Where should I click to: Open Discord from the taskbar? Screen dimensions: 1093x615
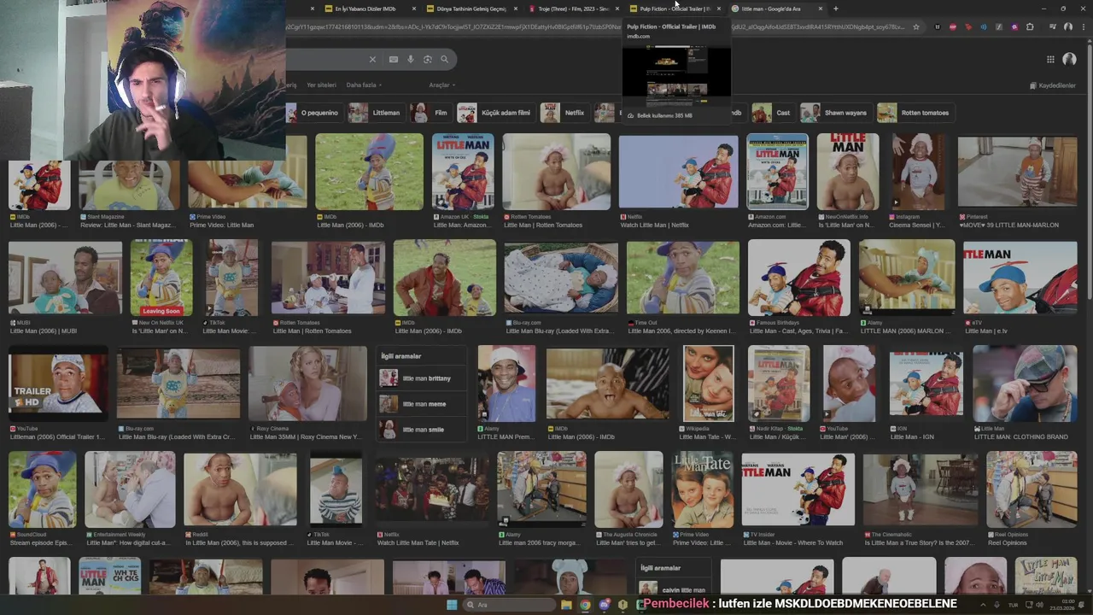click(x=604, y=605)
